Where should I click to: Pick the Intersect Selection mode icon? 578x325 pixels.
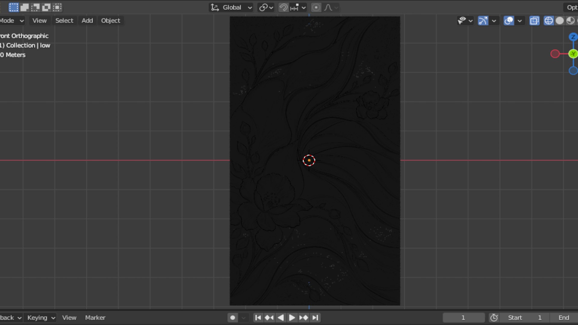[57, 7]
